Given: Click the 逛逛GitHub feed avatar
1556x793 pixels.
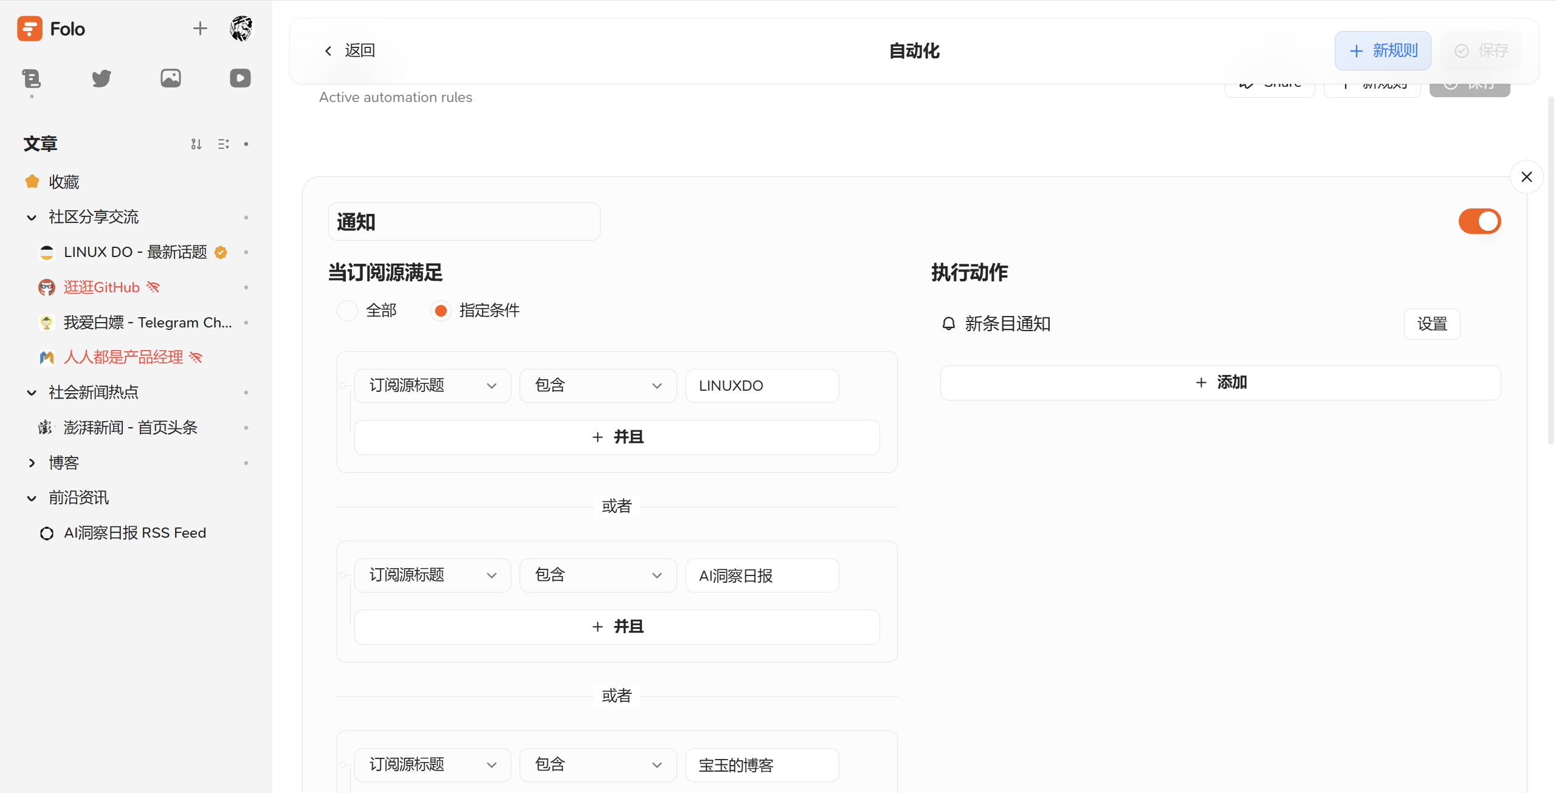Looking at the screenshot, I should point(47,287).
